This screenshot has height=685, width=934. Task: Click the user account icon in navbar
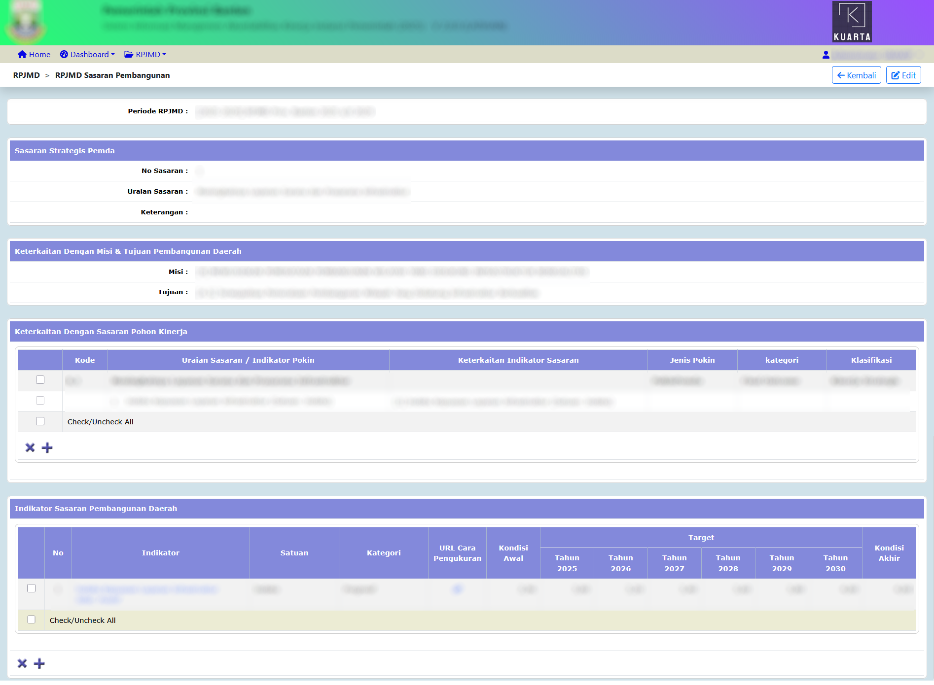826,55
